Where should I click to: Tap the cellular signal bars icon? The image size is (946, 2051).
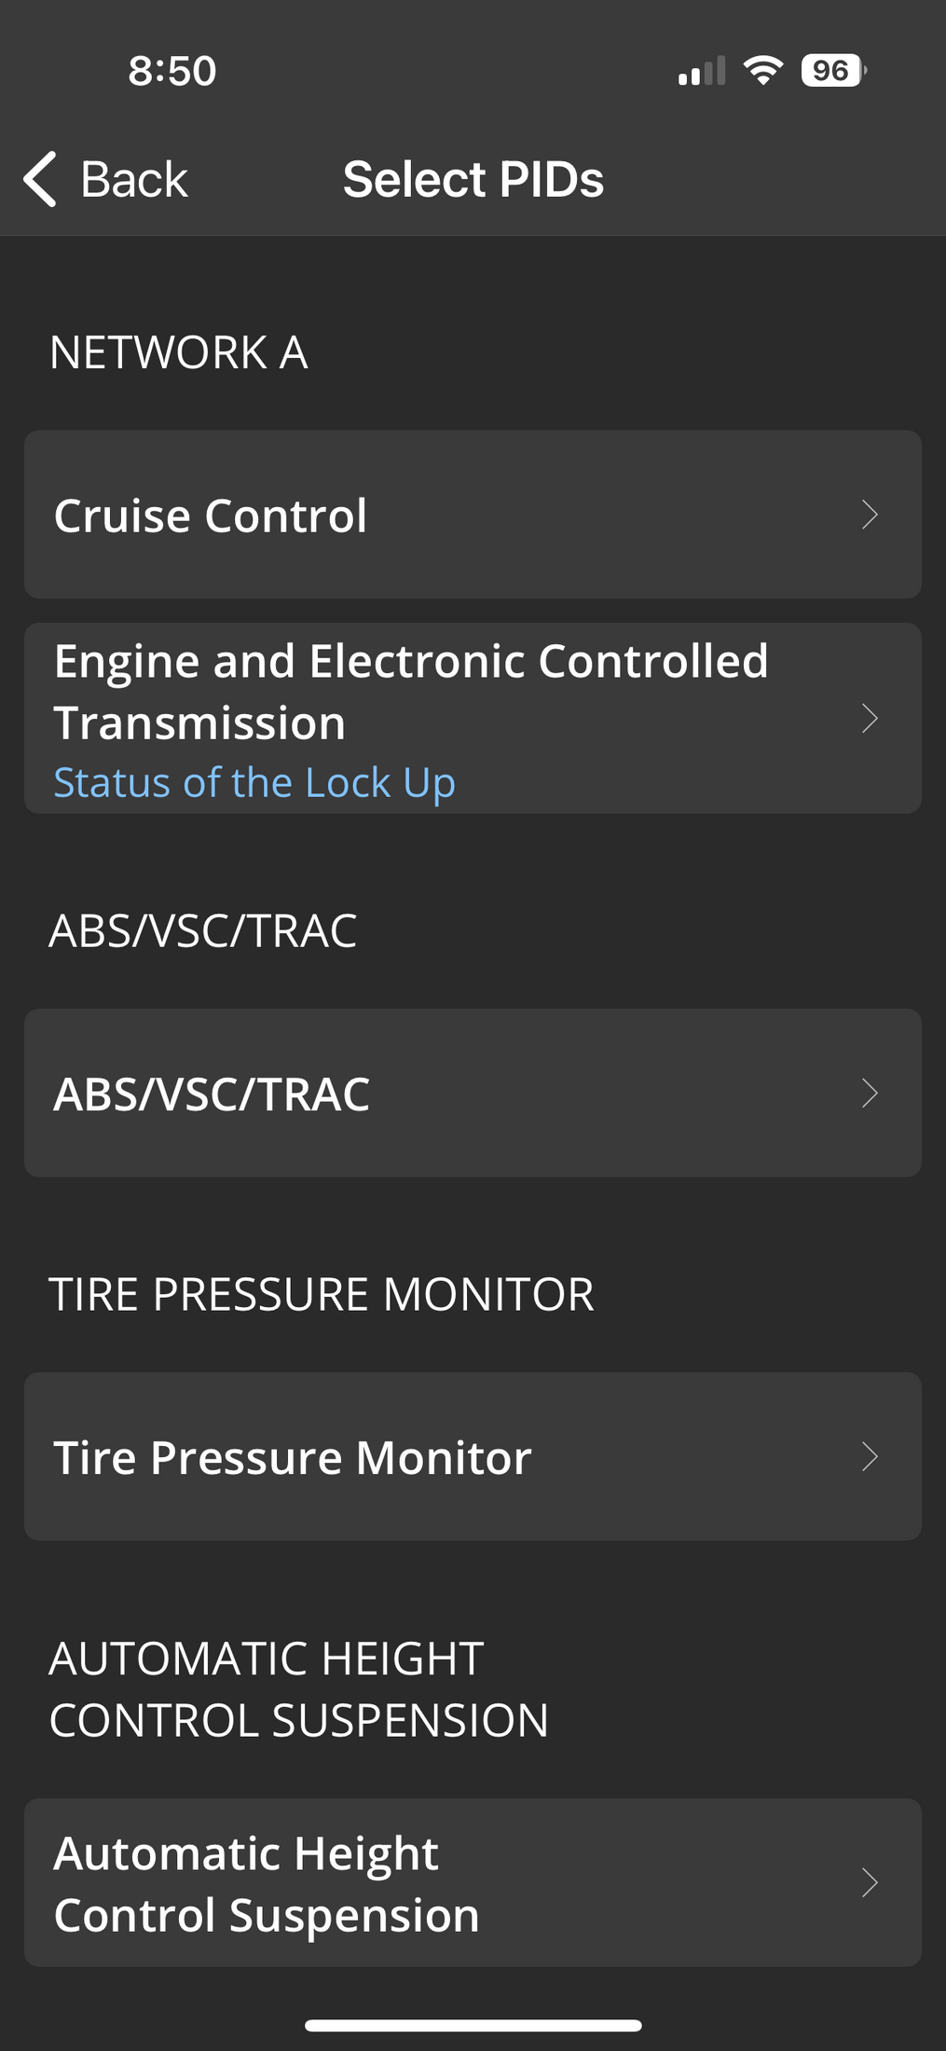point(702,71)
